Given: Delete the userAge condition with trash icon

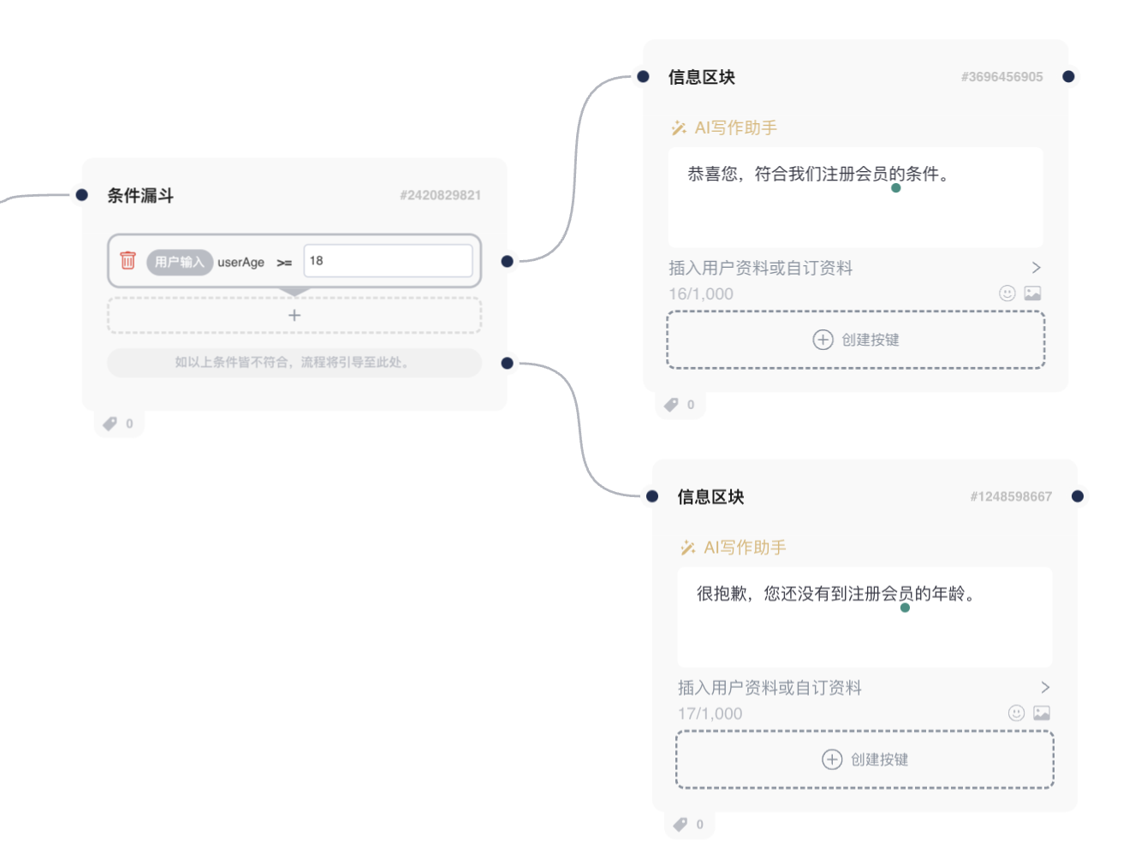Looking at the screenshot, I should 128,260.
